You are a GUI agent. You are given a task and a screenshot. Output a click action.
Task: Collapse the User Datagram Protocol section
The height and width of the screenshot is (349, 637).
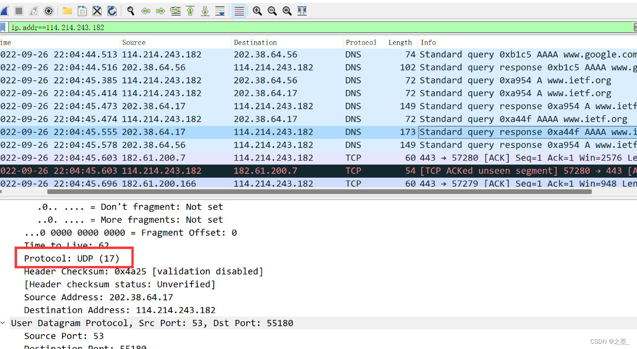tap(4, 323)
